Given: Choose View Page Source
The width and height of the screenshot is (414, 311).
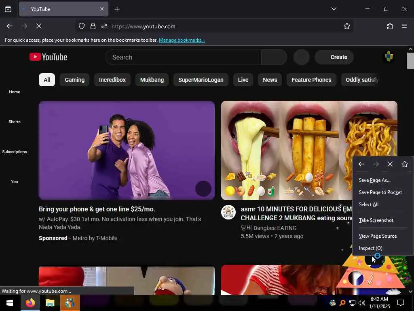Looking at the screenshot, I should tap(383, 236).
